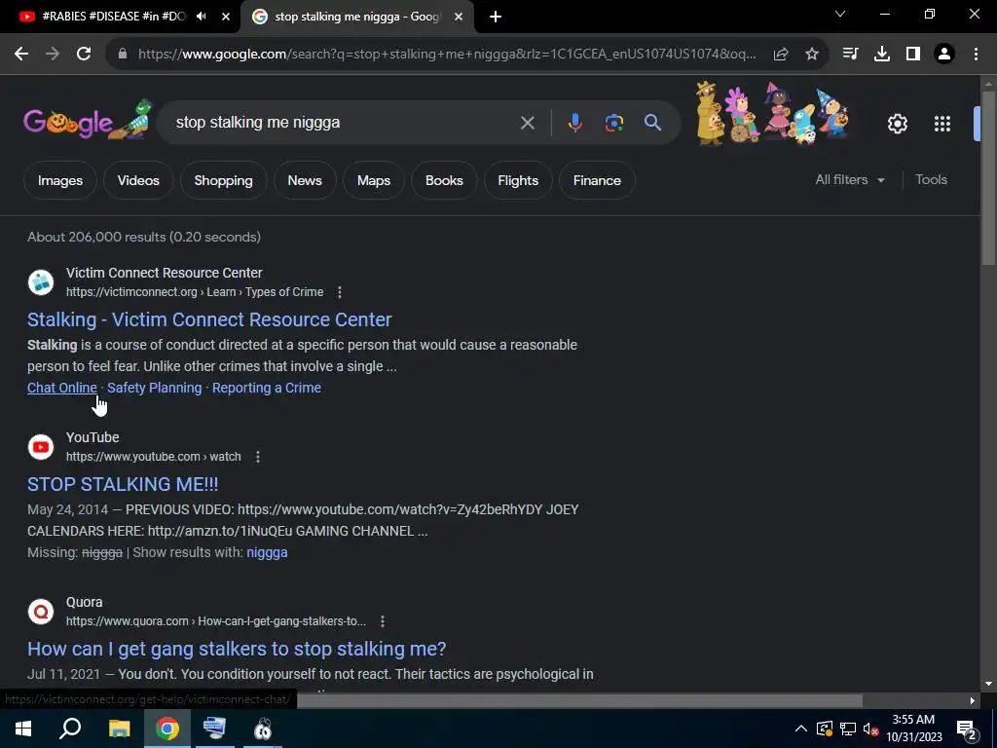Switch to News results
The image size is (997, 748).
point(305,180)
